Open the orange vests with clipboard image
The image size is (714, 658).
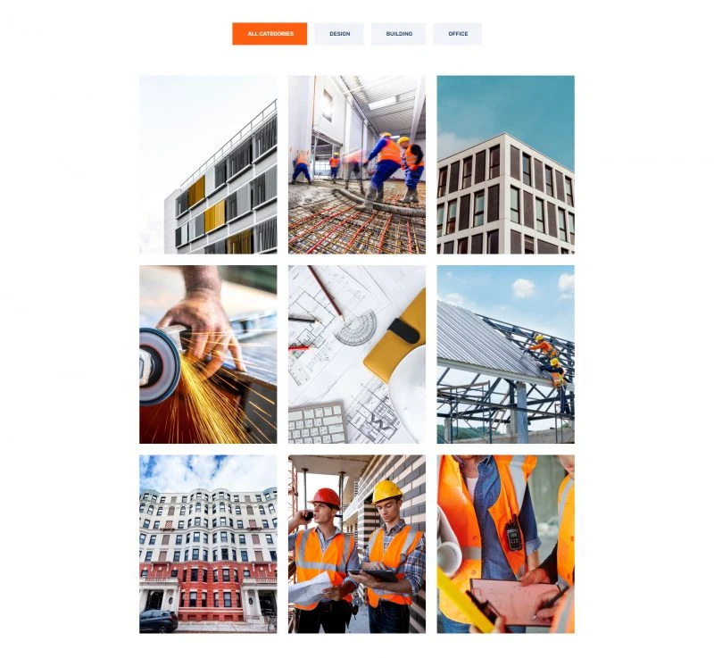tap(505, 544)
